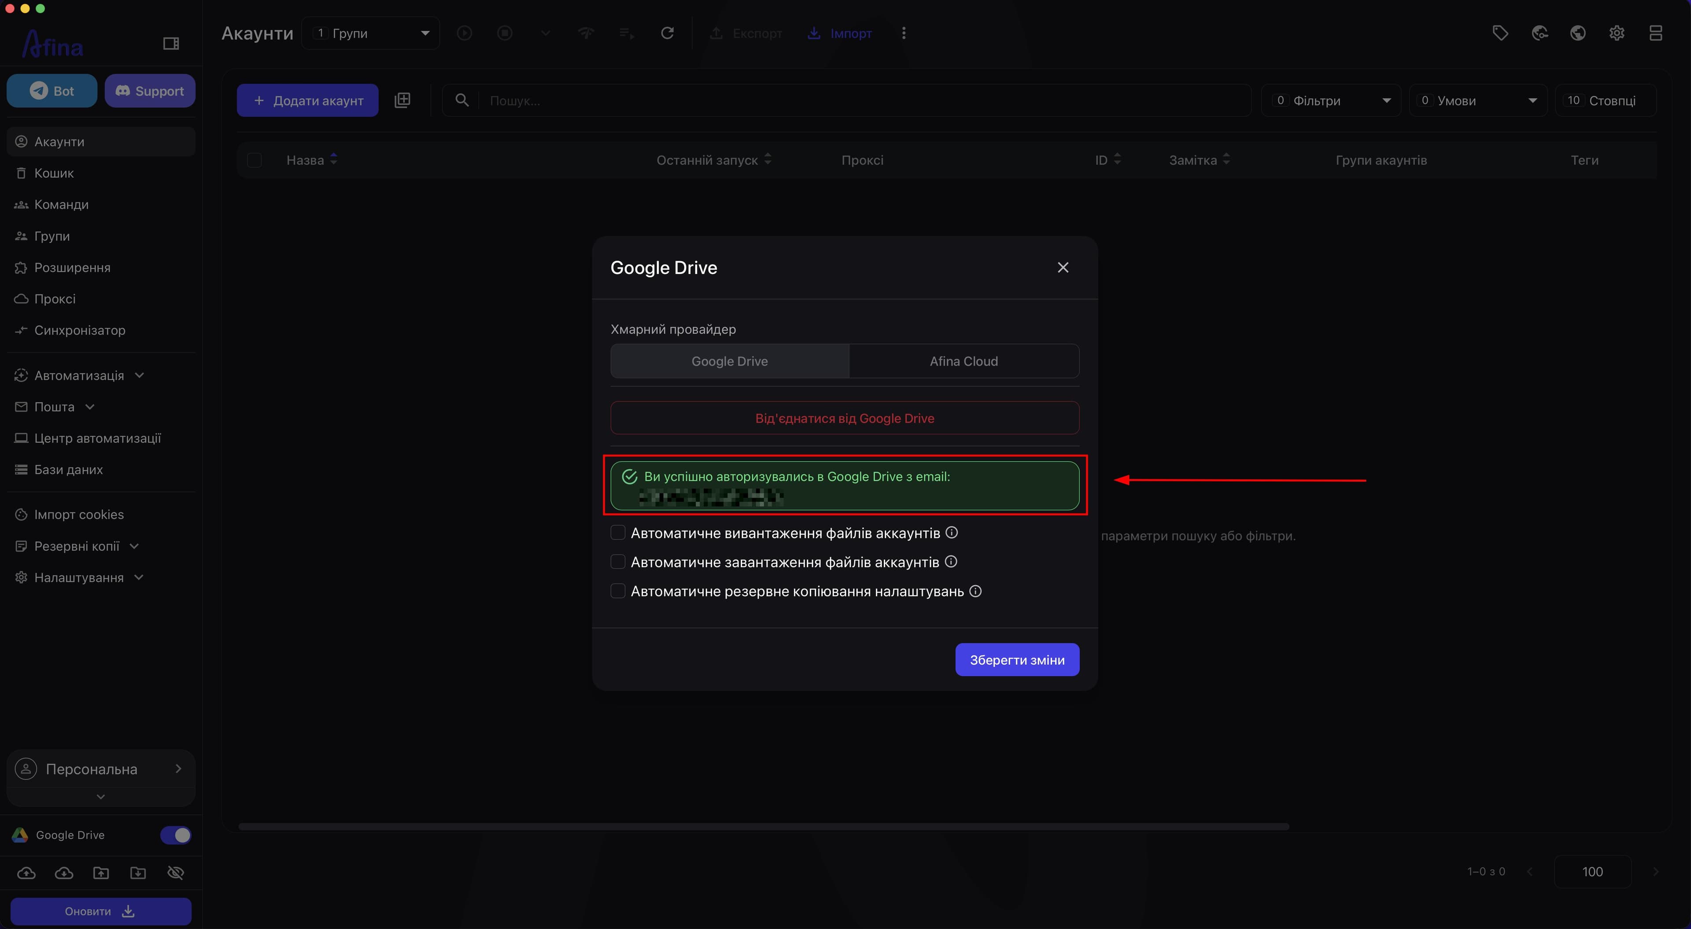The image size is (1691, 929).
Task: Click the globe with key icon
Action: (1540, 33)
